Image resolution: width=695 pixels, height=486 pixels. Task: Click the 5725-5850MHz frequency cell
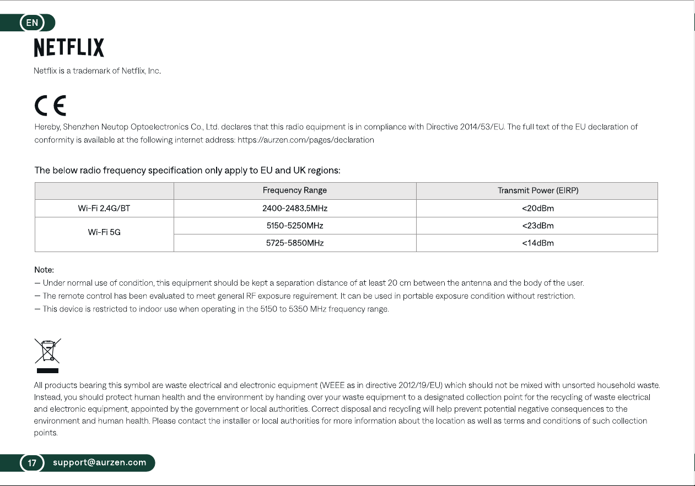(x=295, y=243)
